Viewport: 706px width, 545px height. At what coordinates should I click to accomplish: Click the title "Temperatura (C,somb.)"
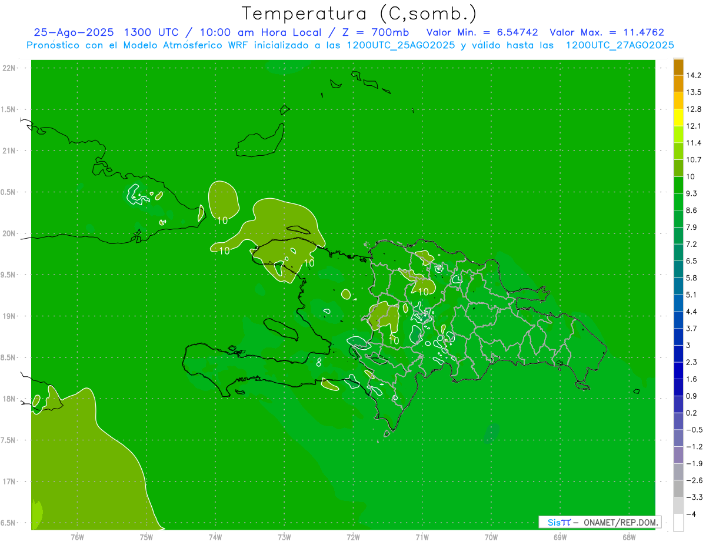point(359,13)
